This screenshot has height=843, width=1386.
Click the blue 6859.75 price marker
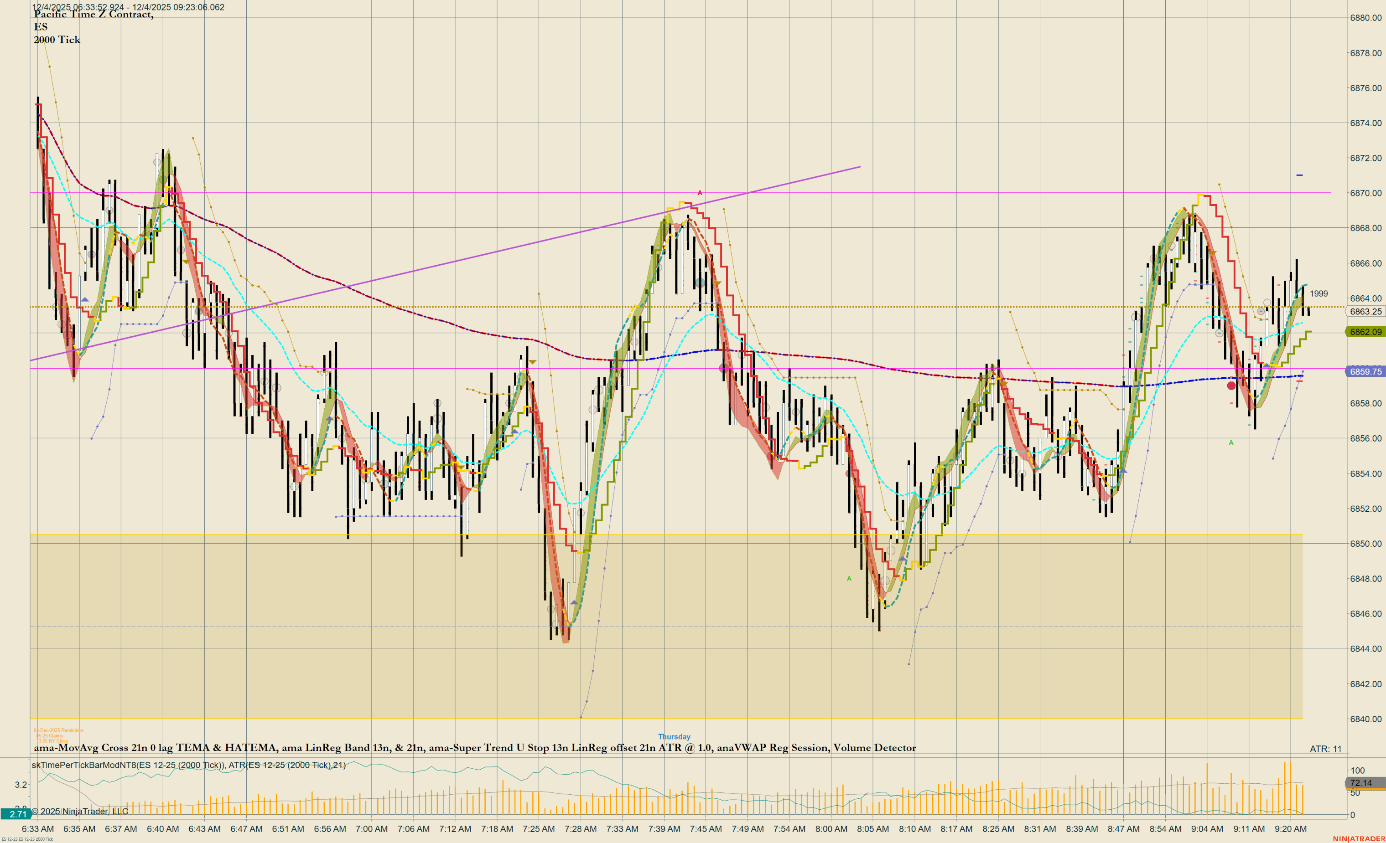(x=1365, y=371)
